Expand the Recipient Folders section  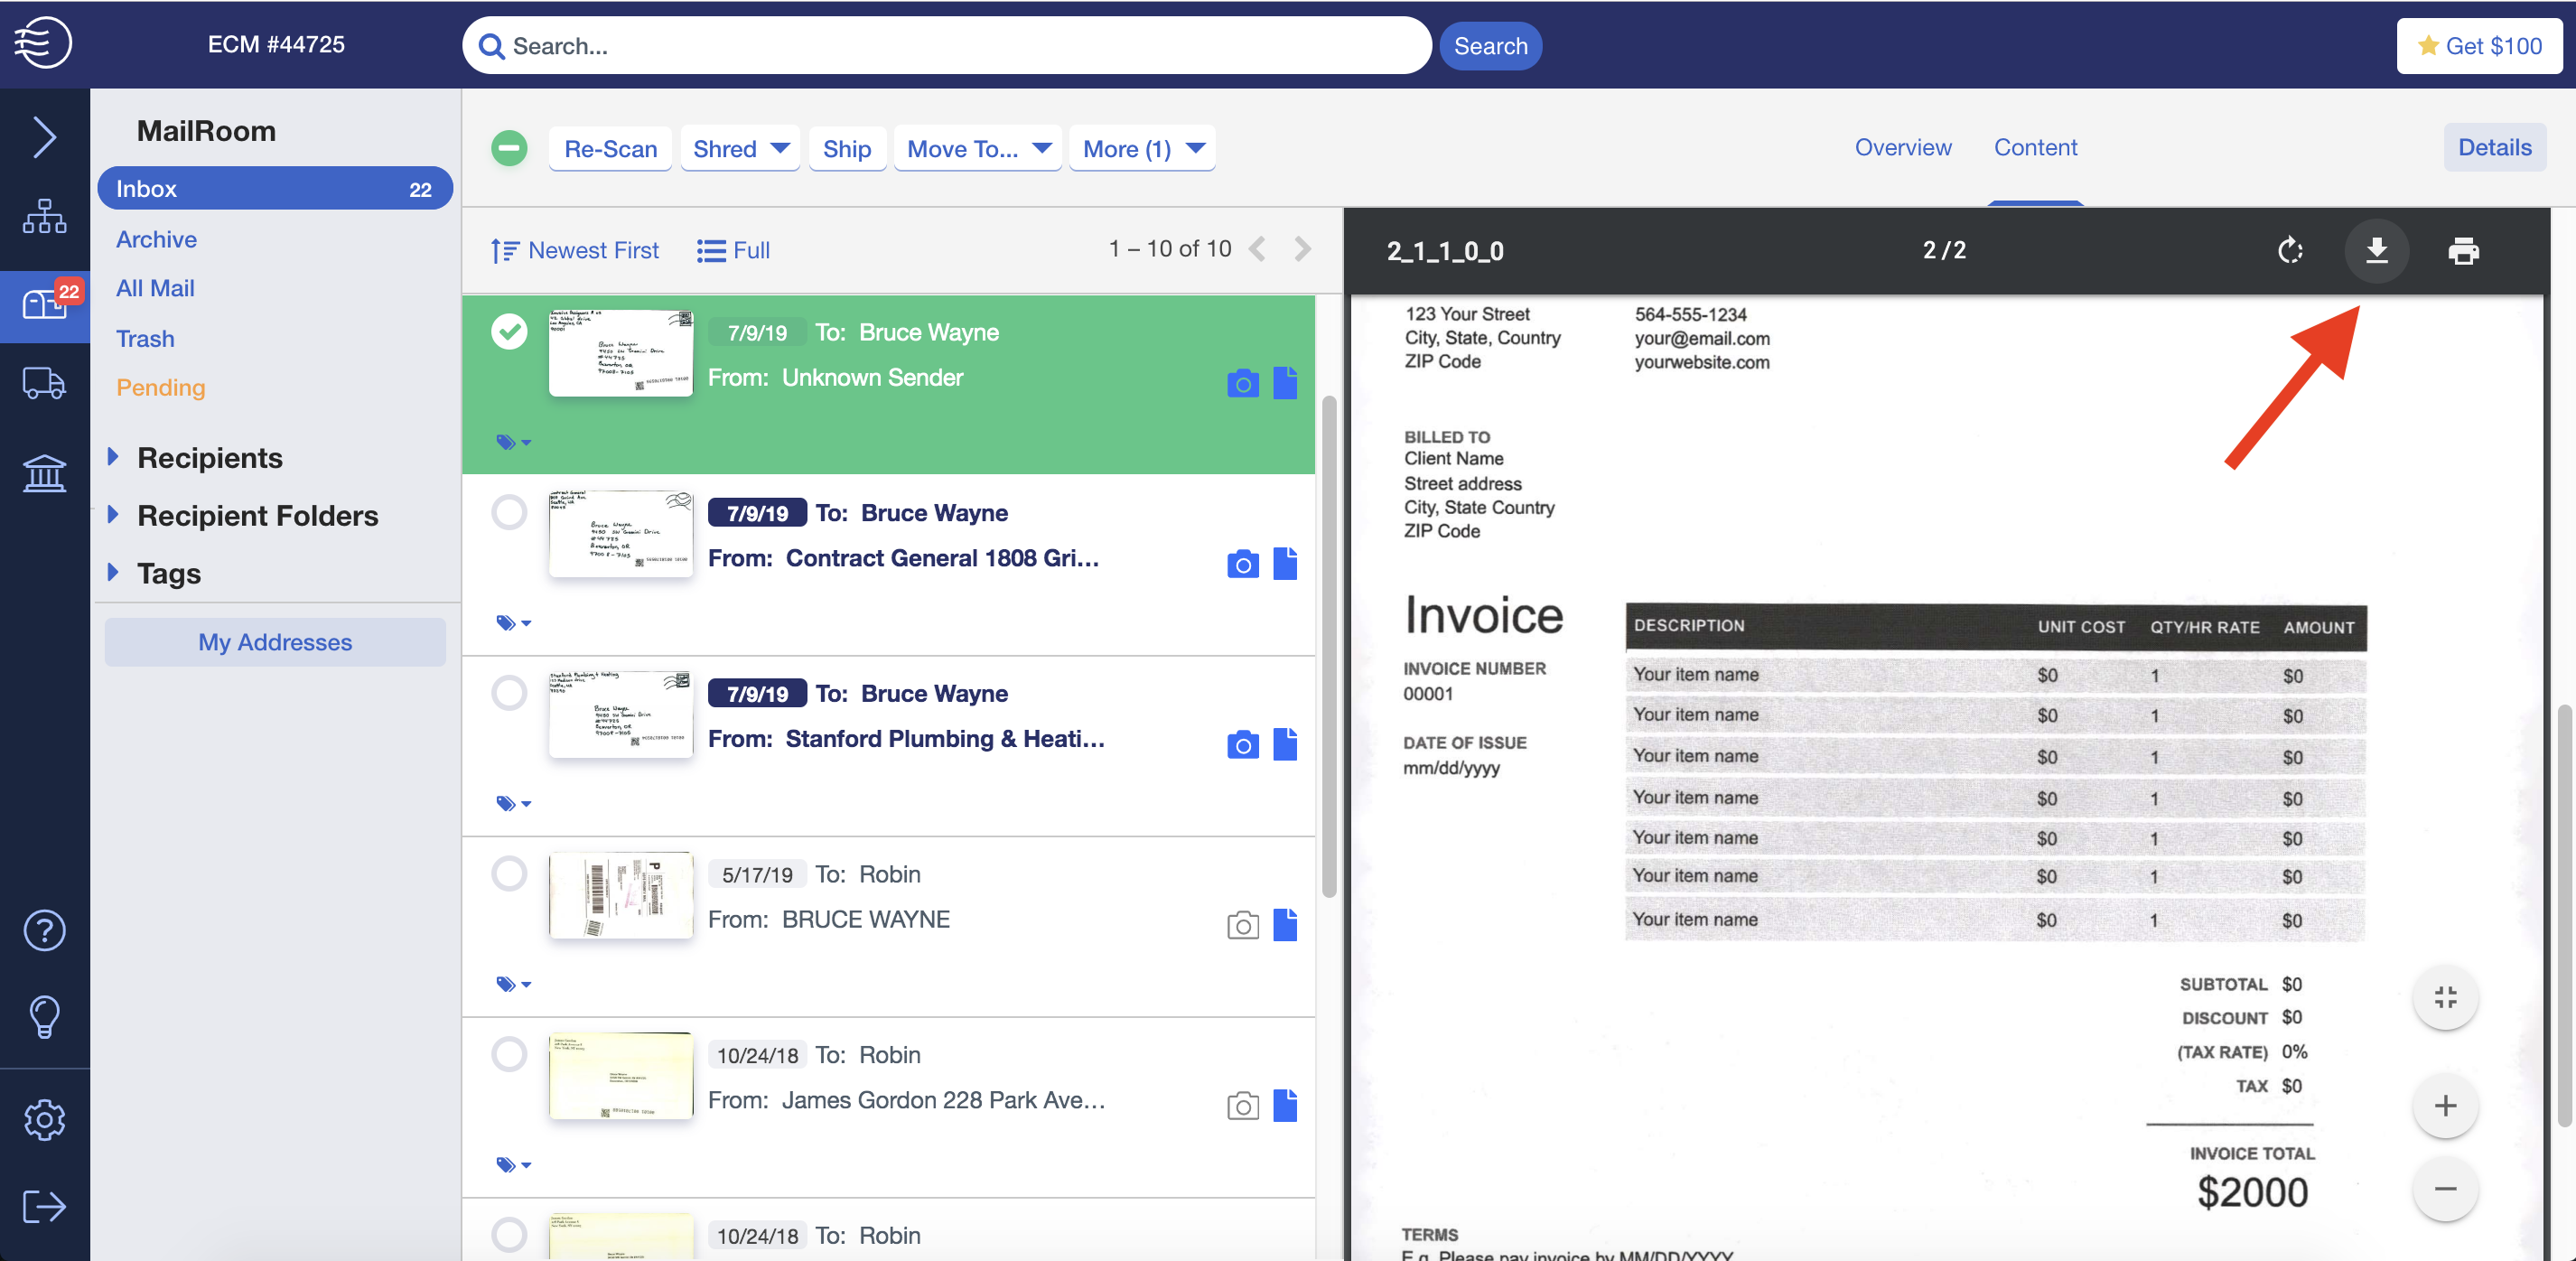pyautogui.click(x=113, y=515)
